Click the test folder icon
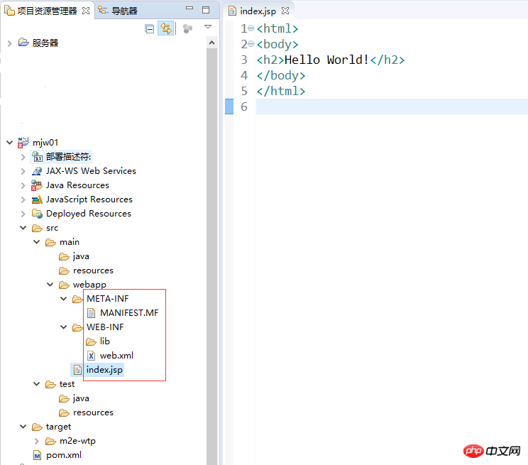 (x=50, y=385)
